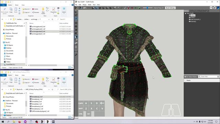Select the femalebody_1.nif file
The width and height of the screenshot is (220, 124).
37,99
